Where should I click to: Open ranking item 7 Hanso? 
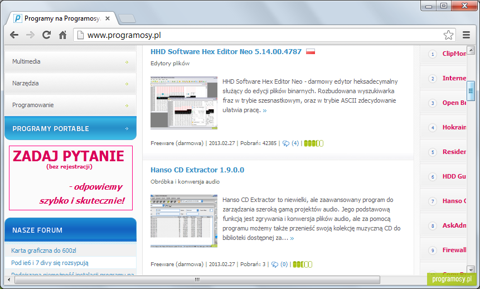pos(454,201)
